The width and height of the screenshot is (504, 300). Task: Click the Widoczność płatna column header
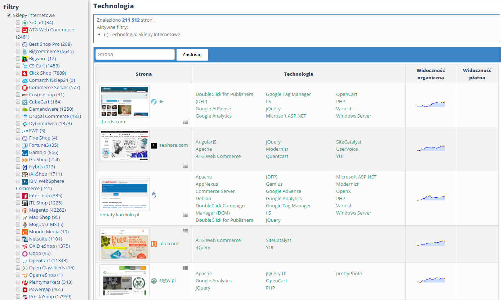(477, 74)
